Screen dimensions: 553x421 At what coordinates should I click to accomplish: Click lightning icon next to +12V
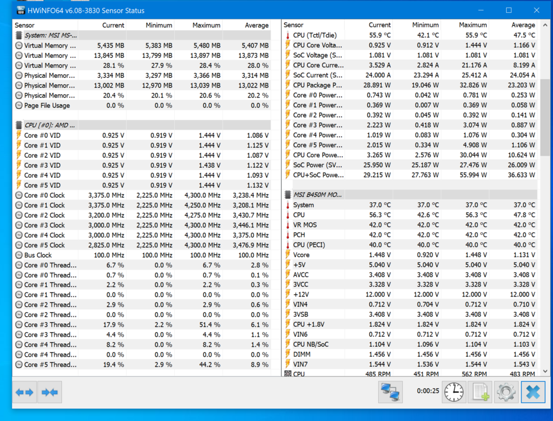point(288,295)
